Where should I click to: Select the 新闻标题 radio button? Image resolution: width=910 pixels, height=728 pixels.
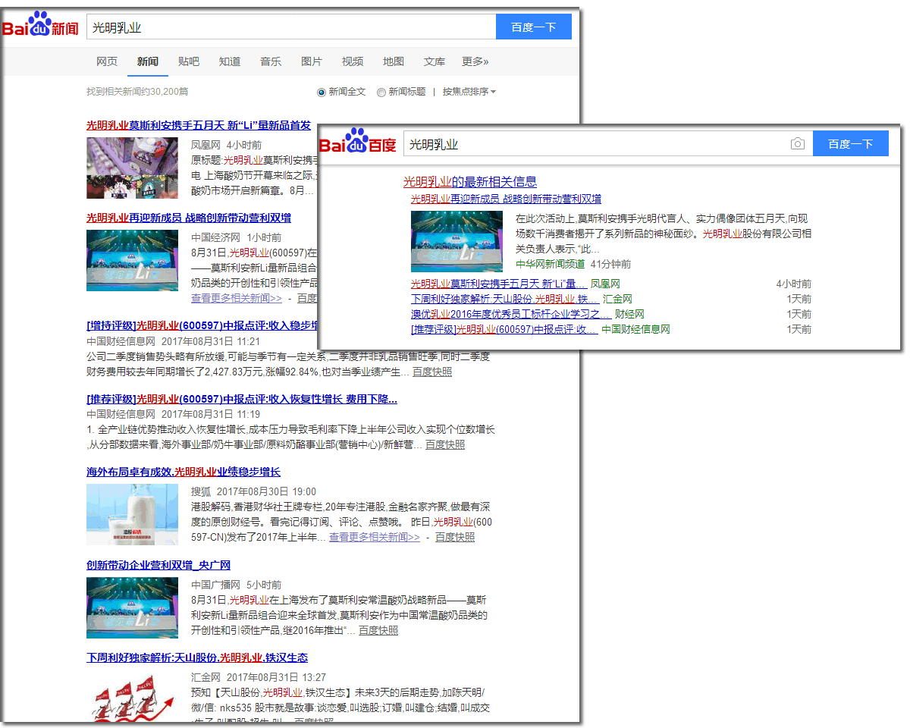coord(381,92)
